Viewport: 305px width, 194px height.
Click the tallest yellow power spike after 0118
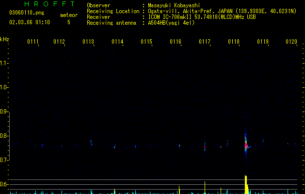pos(246,184)
